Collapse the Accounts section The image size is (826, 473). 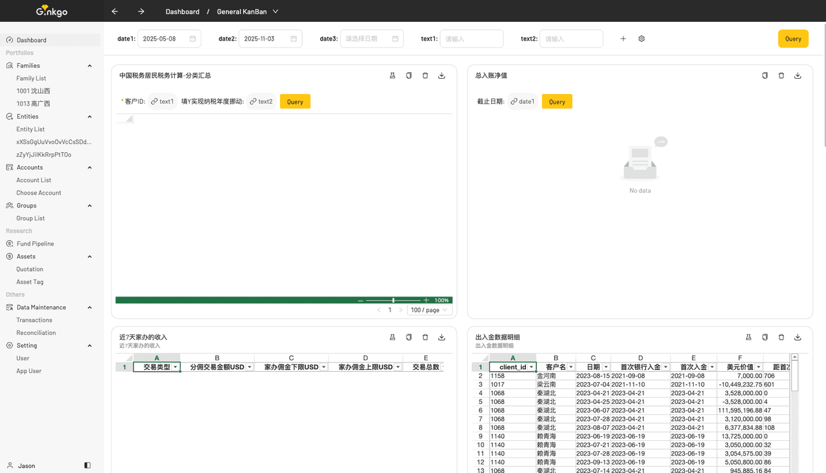[90, 168]
